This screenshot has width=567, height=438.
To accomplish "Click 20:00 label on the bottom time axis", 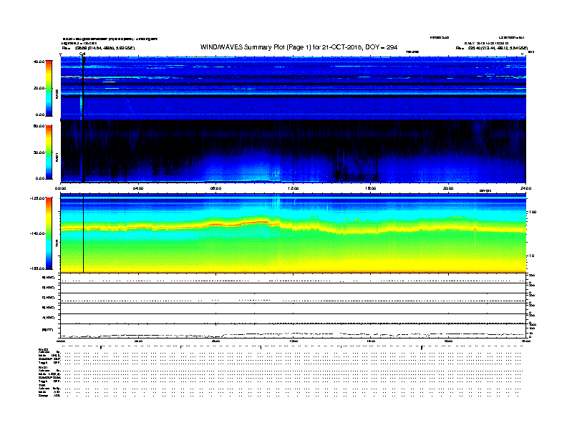I will (448, 341).
